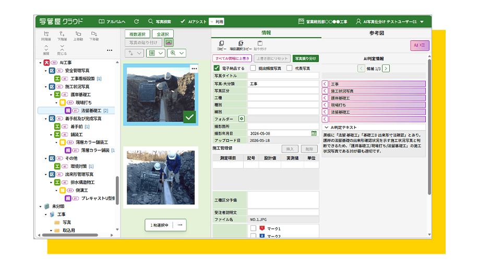Apply AI value 護岸基礎工 with its arrow
This screenshot has width=478, height=269.
[325, 98]
